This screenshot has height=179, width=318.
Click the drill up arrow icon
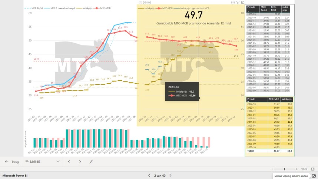pyautogui.click(x=140, y=3)
